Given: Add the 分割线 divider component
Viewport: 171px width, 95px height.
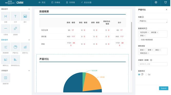Looking at the screenshot, I should [6, 29].
